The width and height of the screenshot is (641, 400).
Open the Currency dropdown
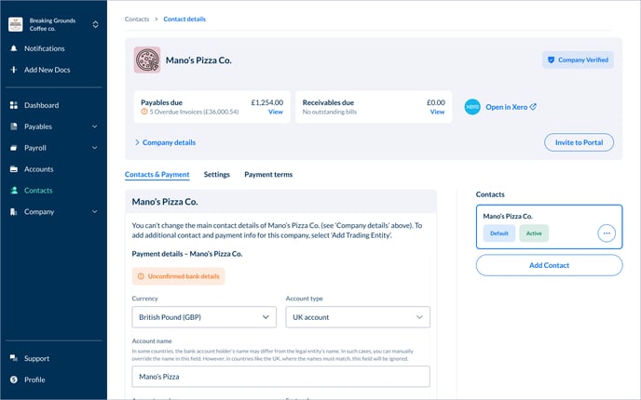click(204, 317)
